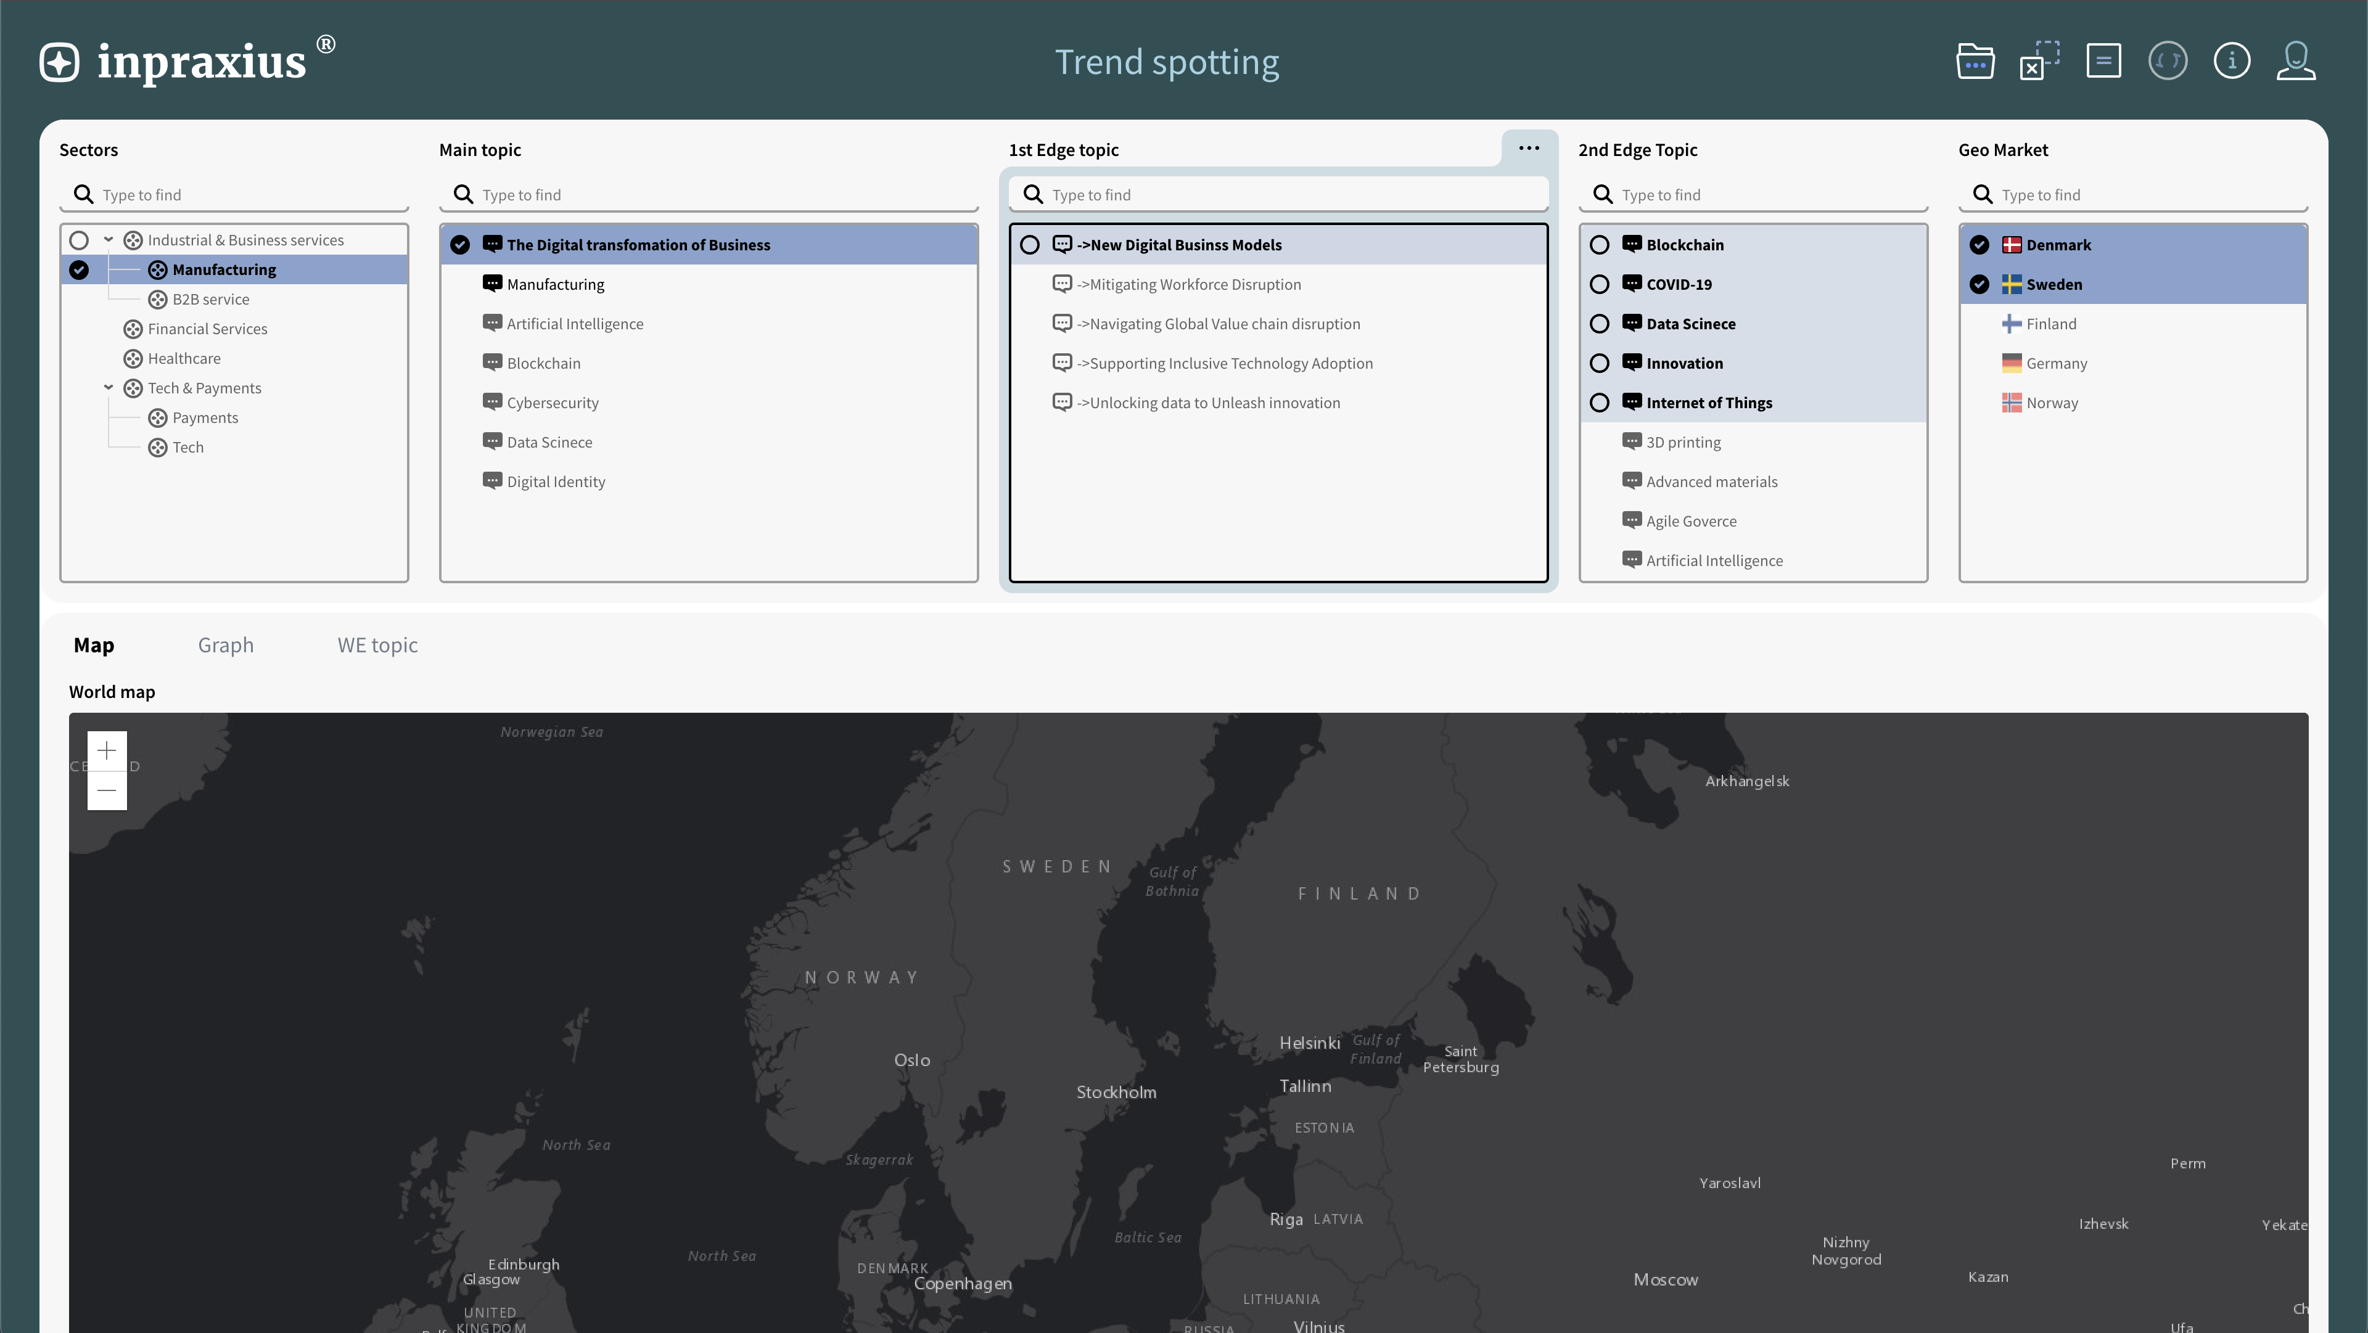Zoom out on the world map
The width and height of the screenshot is (2368, 1333).
pos(107,790)
